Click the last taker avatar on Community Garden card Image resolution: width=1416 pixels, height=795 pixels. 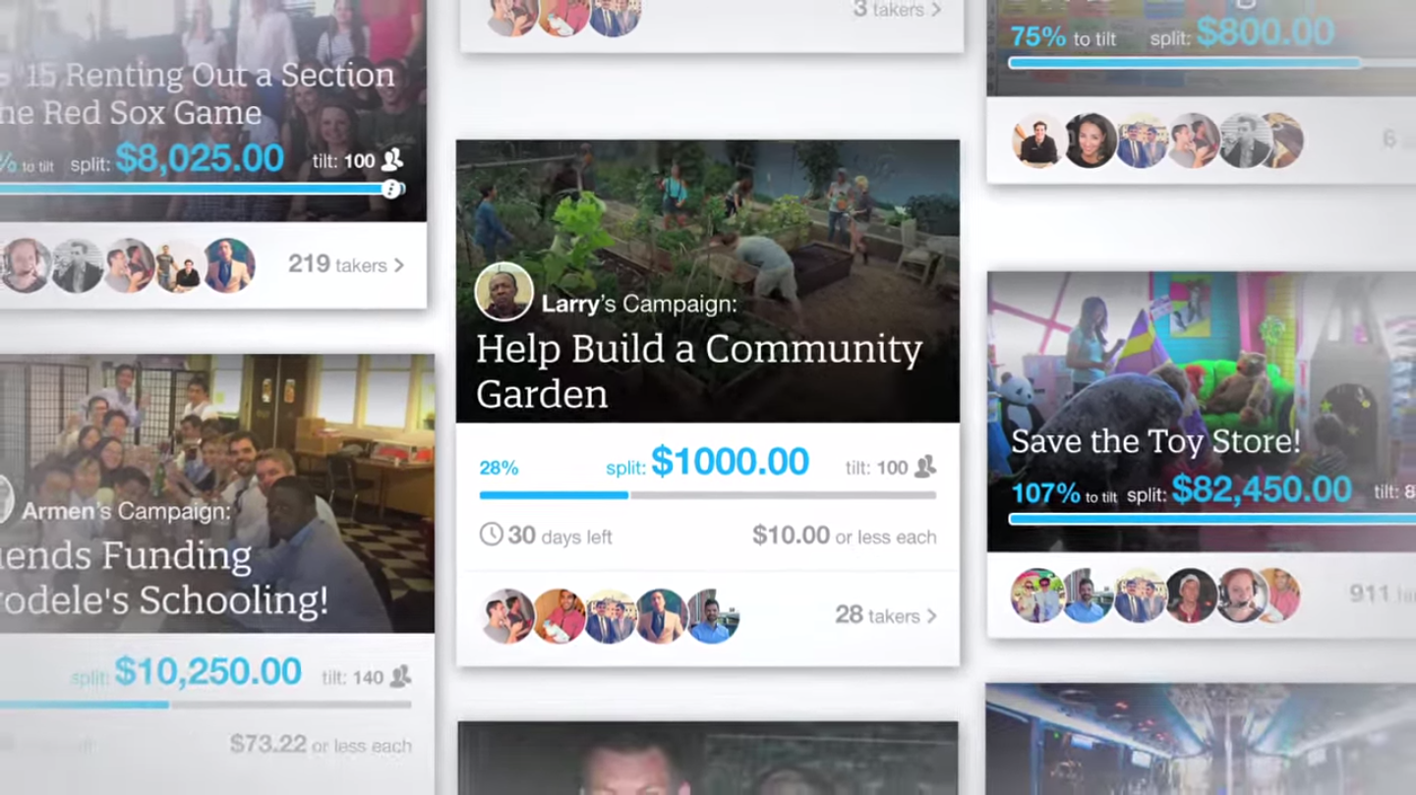(x=712, y=616)
